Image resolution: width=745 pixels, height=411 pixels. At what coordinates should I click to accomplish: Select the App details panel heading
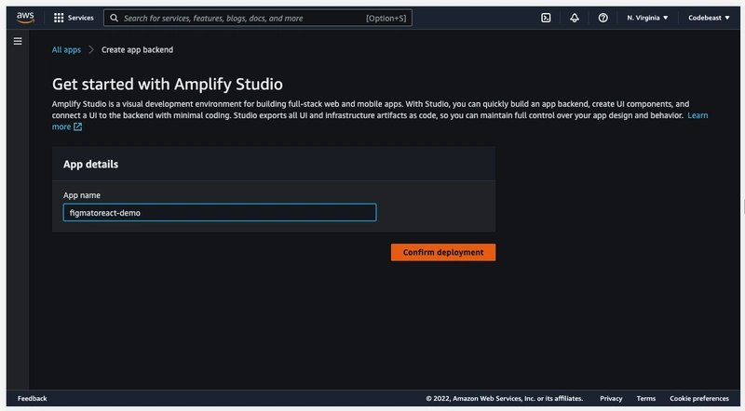coord(90,165)
